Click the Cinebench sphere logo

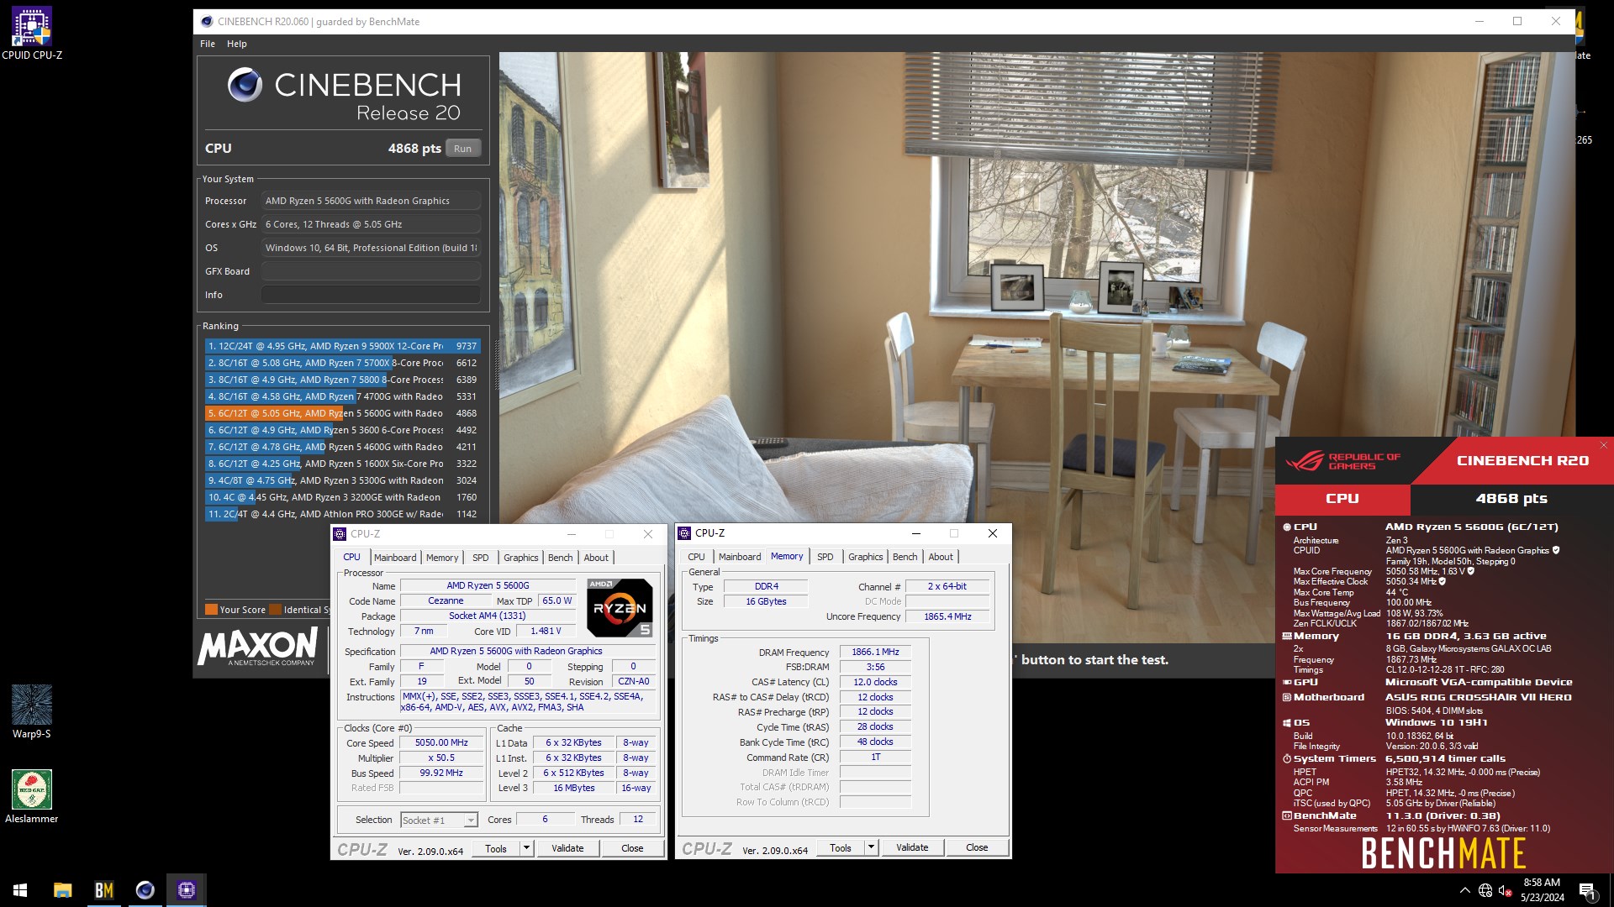245,85
